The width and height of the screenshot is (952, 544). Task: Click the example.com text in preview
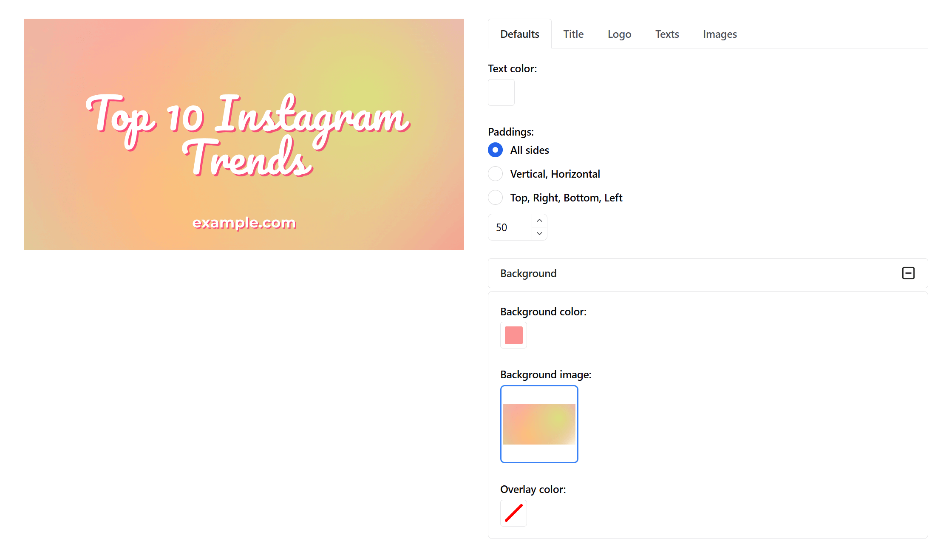(x=244, y=223)
